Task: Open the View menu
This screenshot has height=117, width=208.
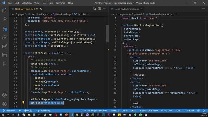Action: 37,3
